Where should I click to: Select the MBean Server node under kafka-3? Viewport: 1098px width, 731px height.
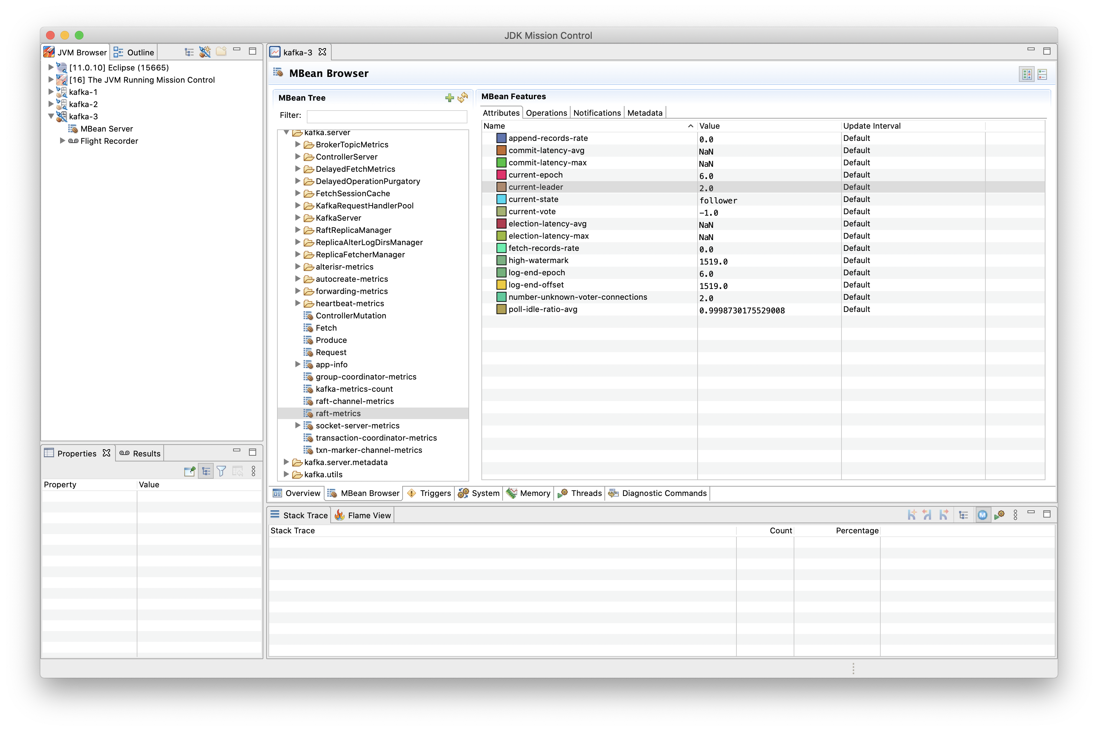pos(106,129)
